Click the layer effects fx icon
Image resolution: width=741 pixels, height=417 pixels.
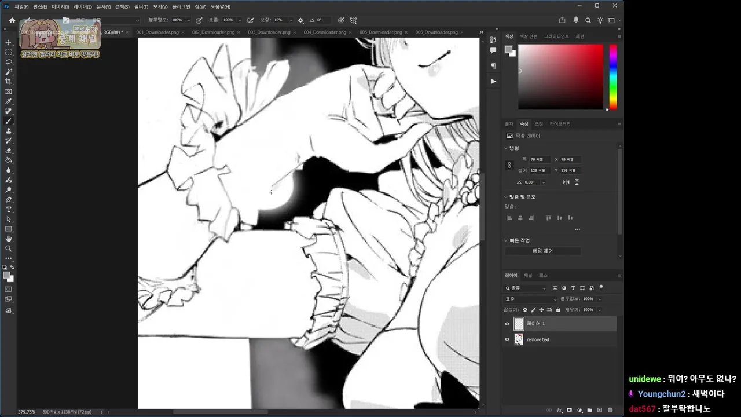[559, 410]
